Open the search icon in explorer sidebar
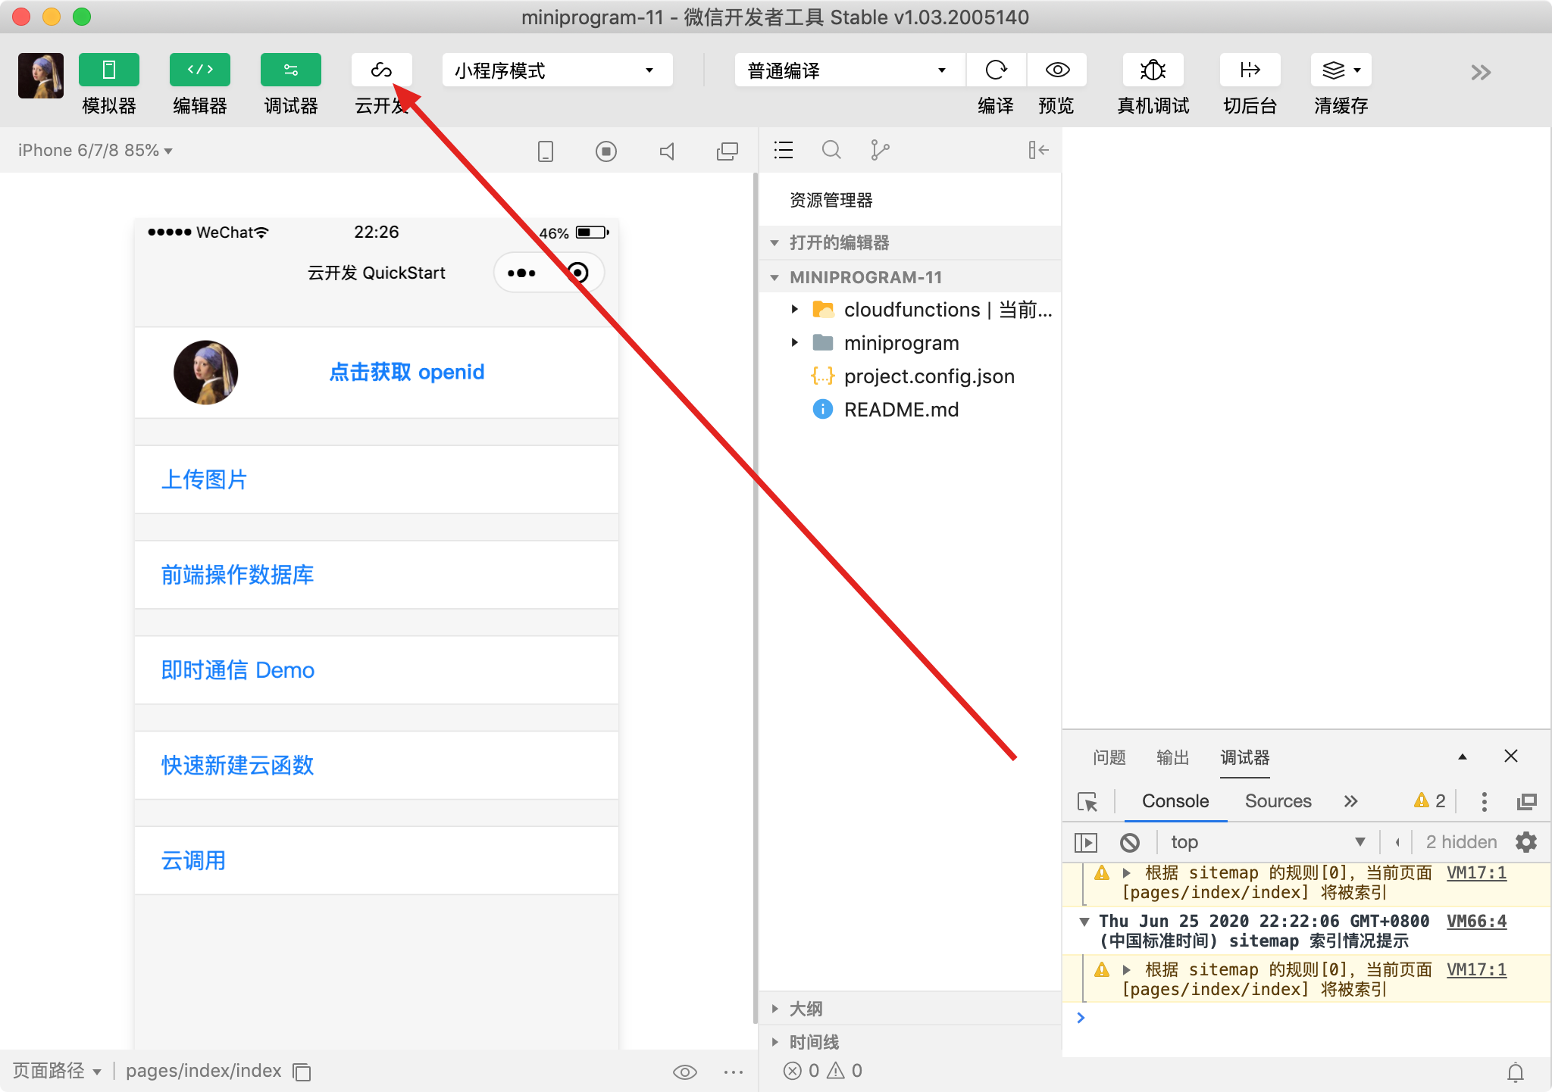Image resolution: width=1552 pixels, height=1092 pixels. point(831,150)
